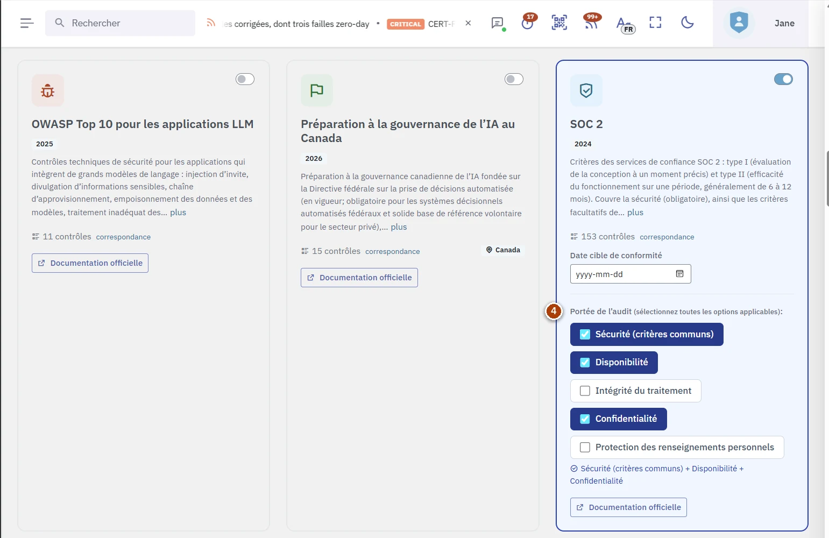Change language via the FR translate icon

click(625, 24)
